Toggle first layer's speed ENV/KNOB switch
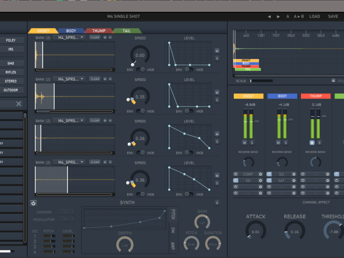 coord(140,69)
